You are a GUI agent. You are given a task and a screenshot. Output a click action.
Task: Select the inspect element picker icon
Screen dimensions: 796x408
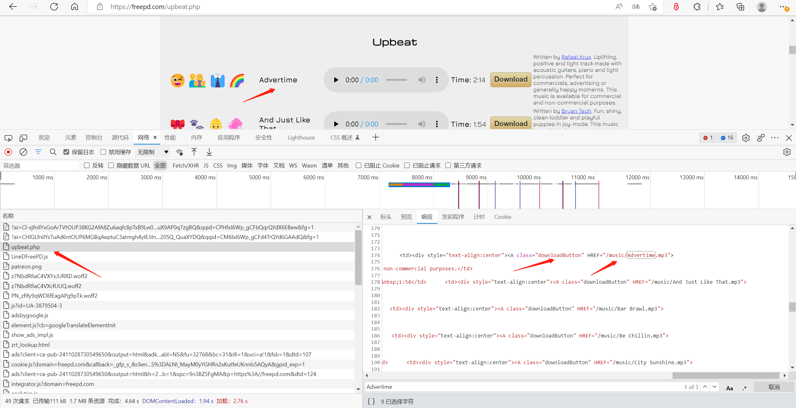pos(8,138)
